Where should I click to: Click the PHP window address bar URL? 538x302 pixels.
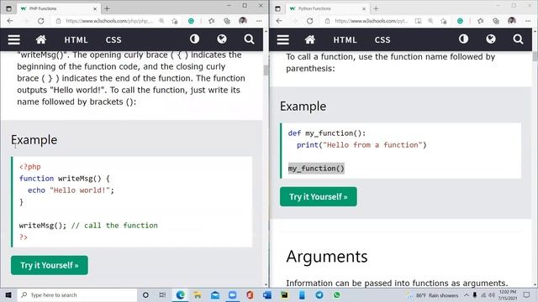[109, 21]
